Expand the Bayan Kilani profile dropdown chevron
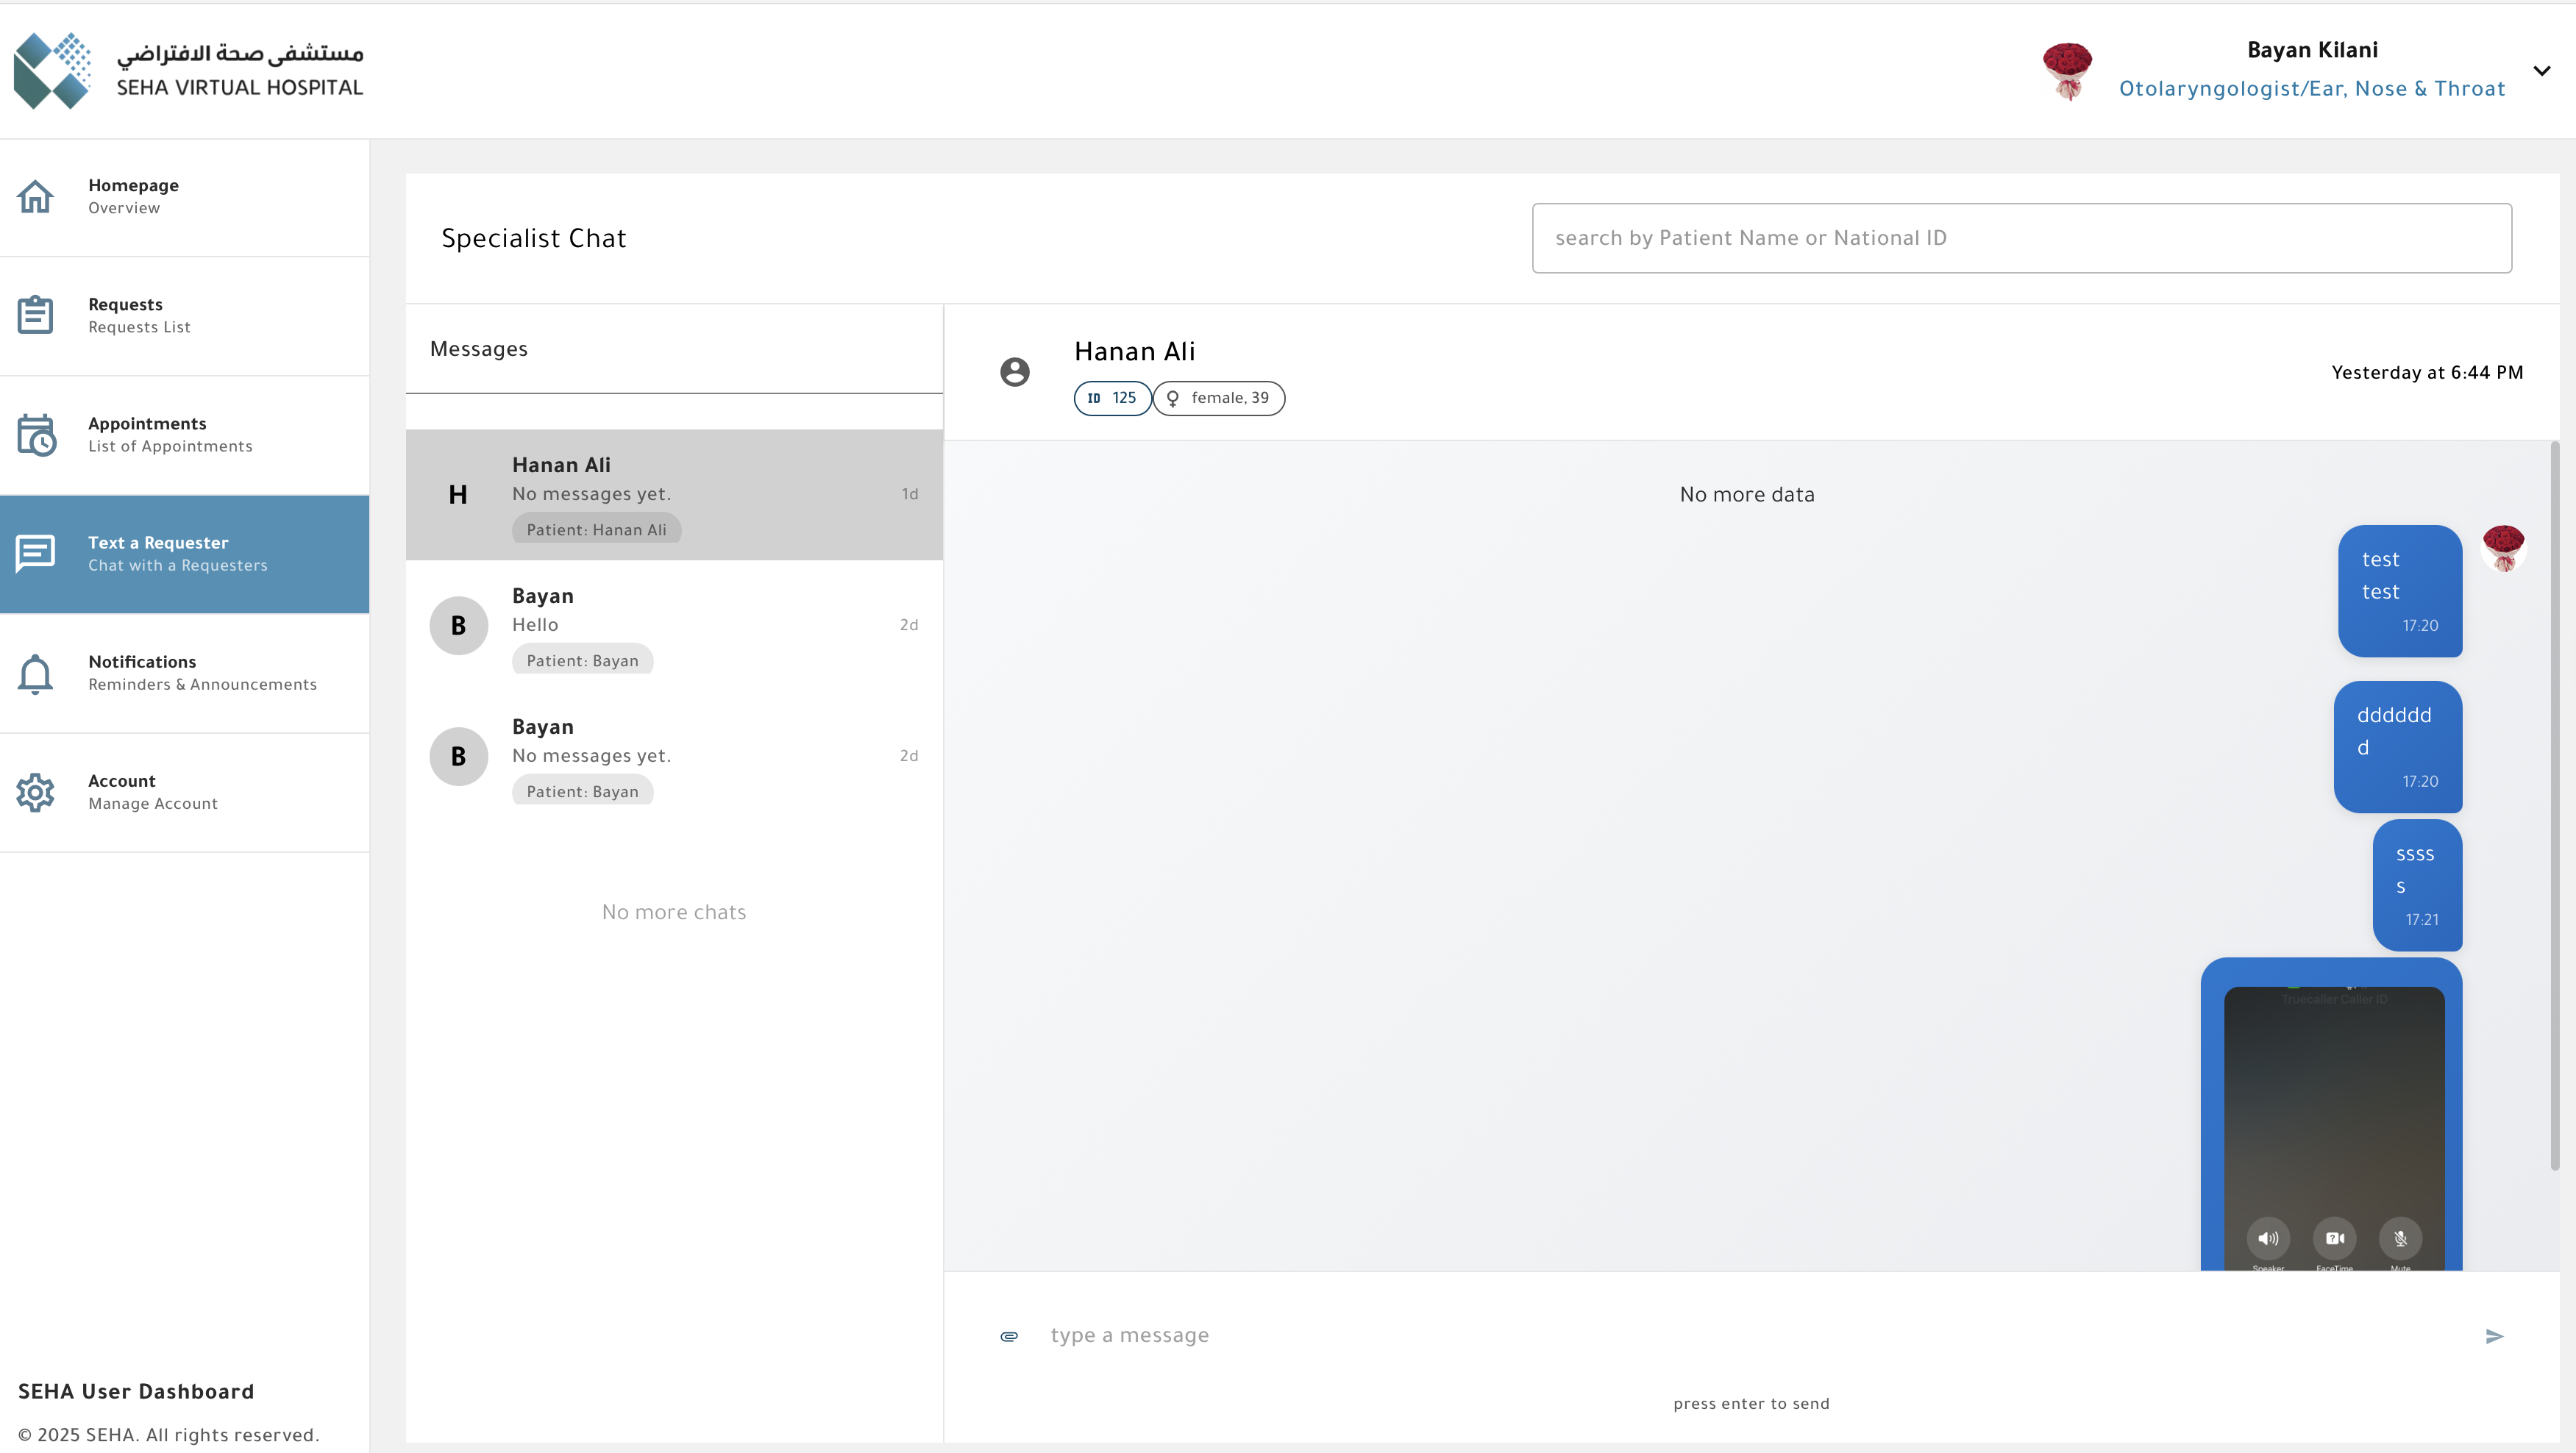 click(x=2541, y=70)
